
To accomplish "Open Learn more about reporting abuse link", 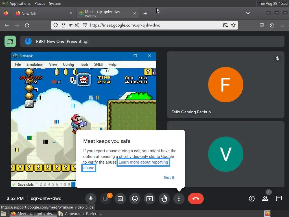I will coord(143,162).
